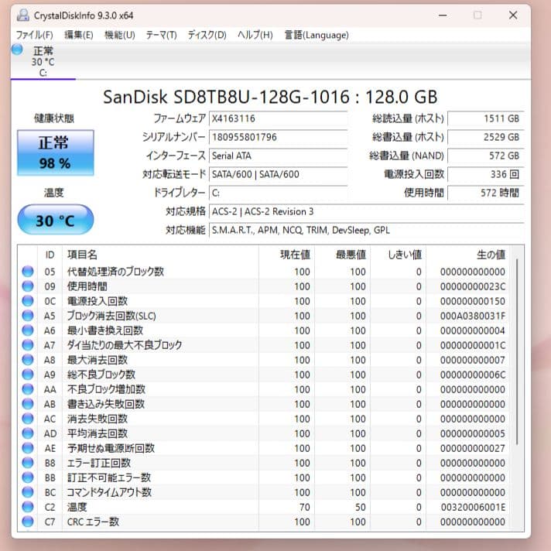Select the row 代替処理済のブロック数
This screenshot has width=551, height=551.
click(264, 272)
